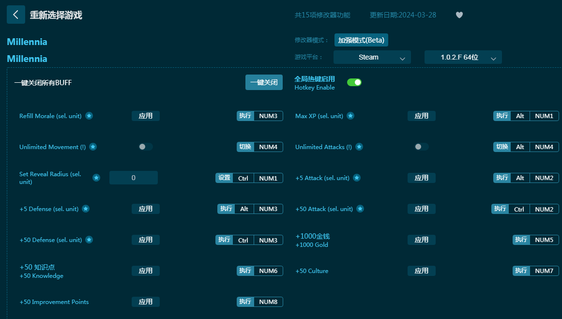This screenshot has width=562, height=319.
Task: Click the 游戏平台 label
Action: click(x=308, y=57)
